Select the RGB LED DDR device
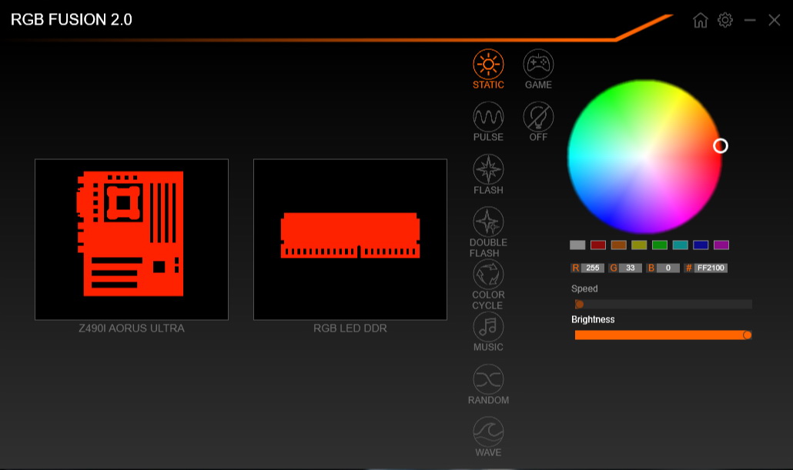793x470 pixels. click(350, 239)
